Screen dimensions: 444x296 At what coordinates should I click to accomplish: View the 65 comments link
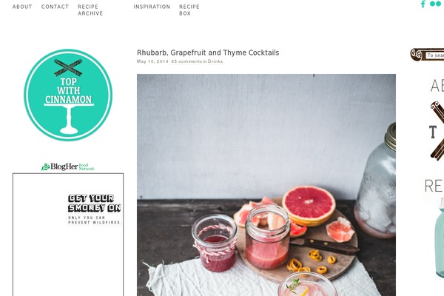click(x=186, y=61)
